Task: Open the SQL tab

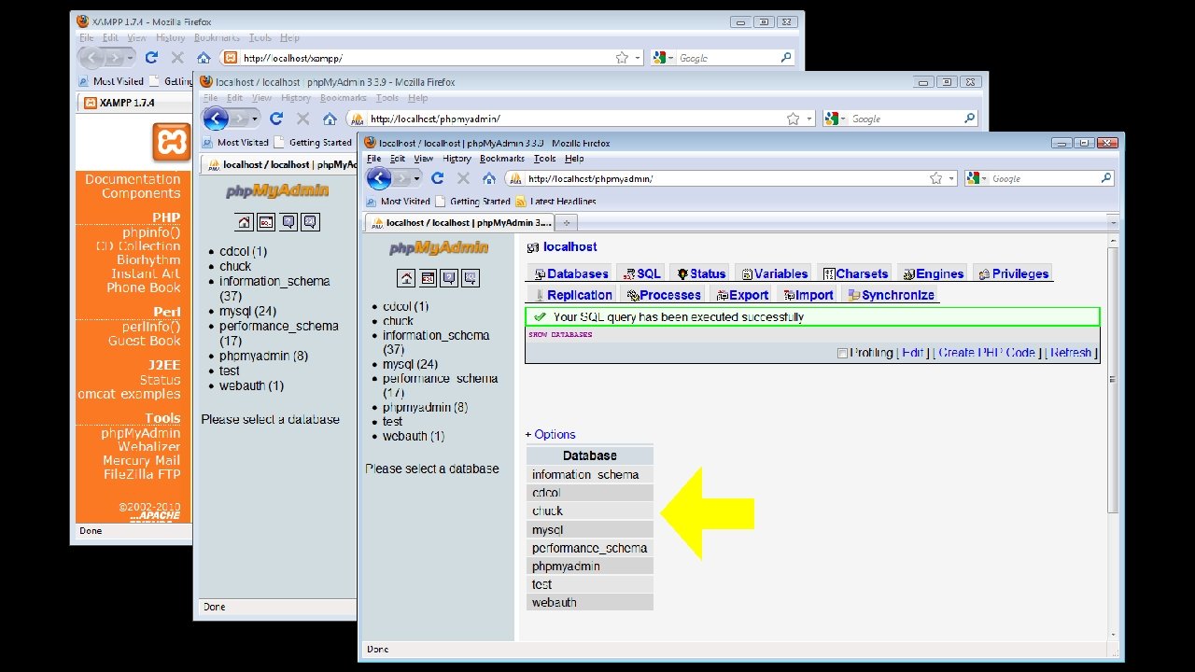Action: point(640,273)
